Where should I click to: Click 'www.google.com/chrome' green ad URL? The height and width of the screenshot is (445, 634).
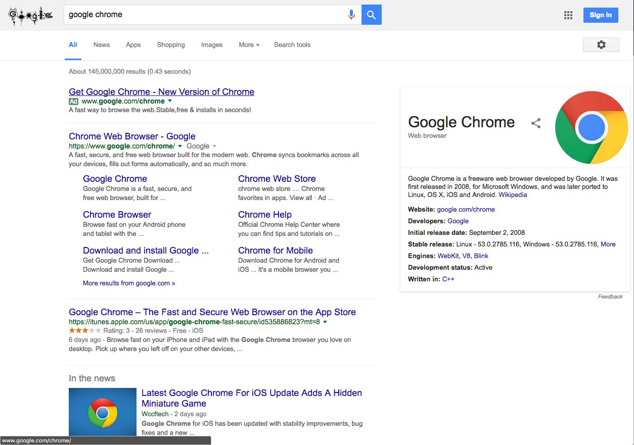[x=123, y=102]
